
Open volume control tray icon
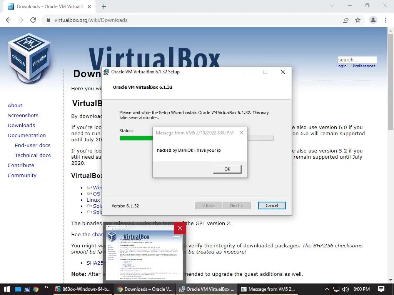(x=346, y=289)
